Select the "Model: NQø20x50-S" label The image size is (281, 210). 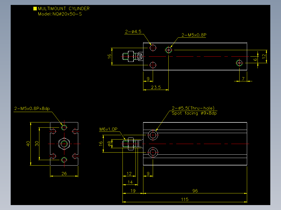[x=60, y=14]
